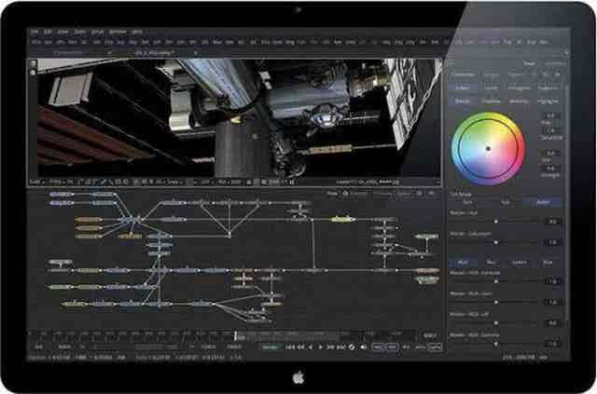Select the Better tint mode option
Viewport: 597px width, 394px height.
coord(543,201)
